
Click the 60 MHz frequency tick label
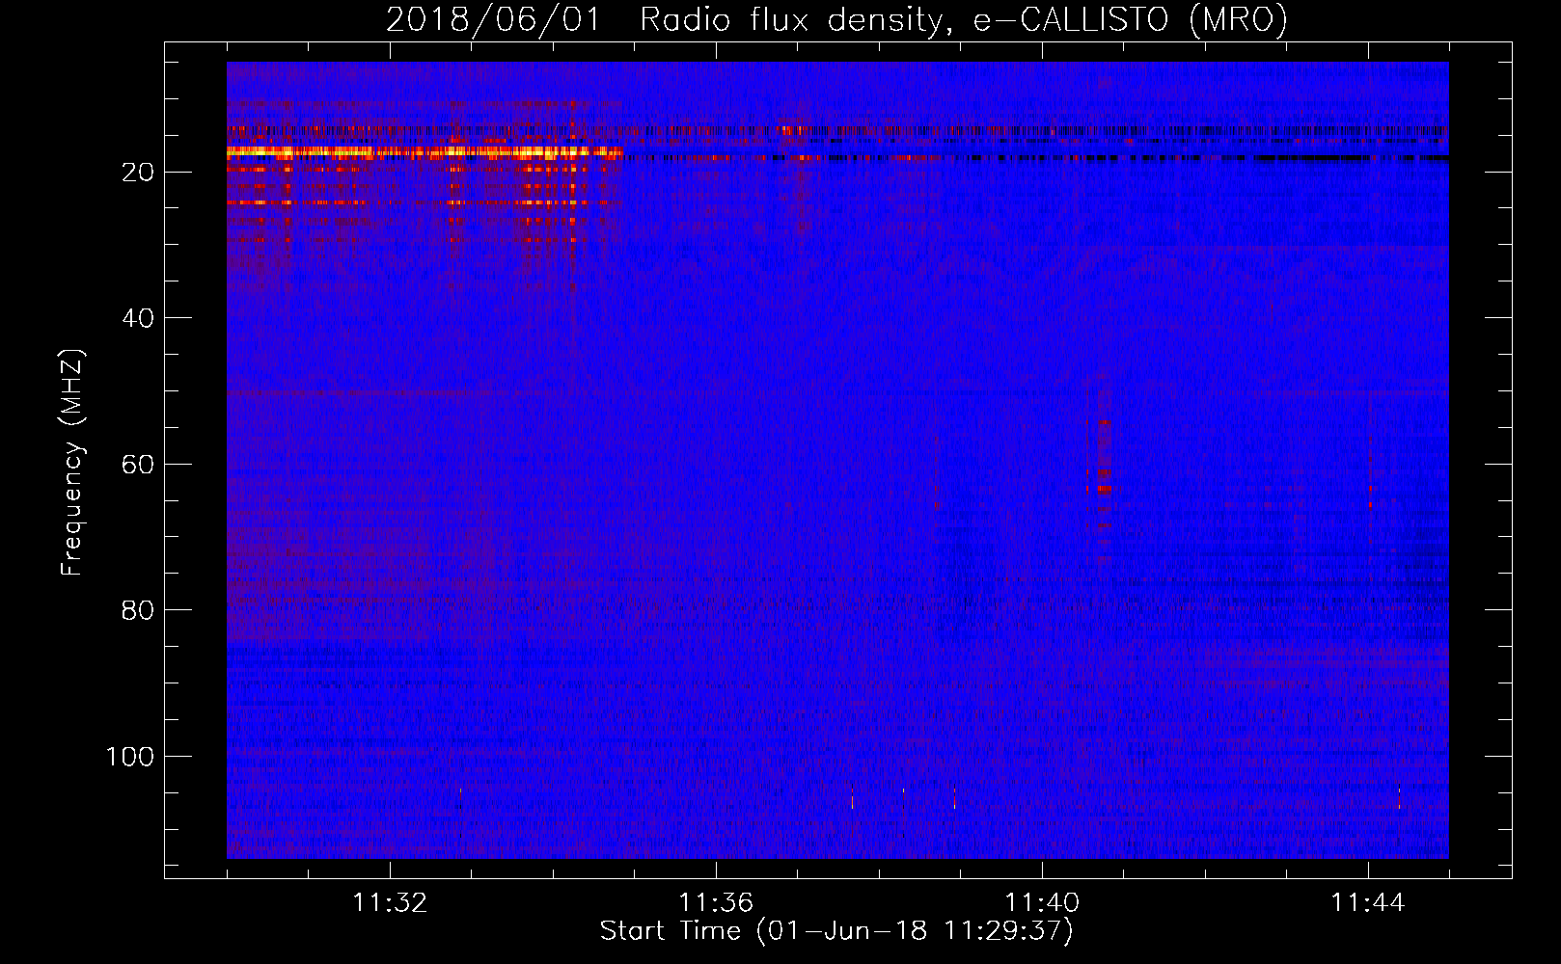(x=138, y=465)
